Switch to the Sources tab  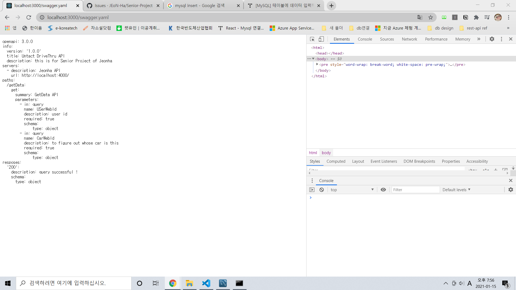point(387,39)
